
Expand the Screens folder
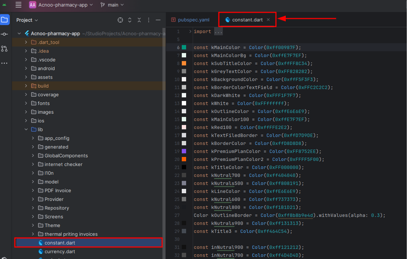point(33,217)
